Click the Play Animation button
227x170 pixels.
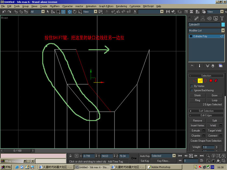[191, 156]
